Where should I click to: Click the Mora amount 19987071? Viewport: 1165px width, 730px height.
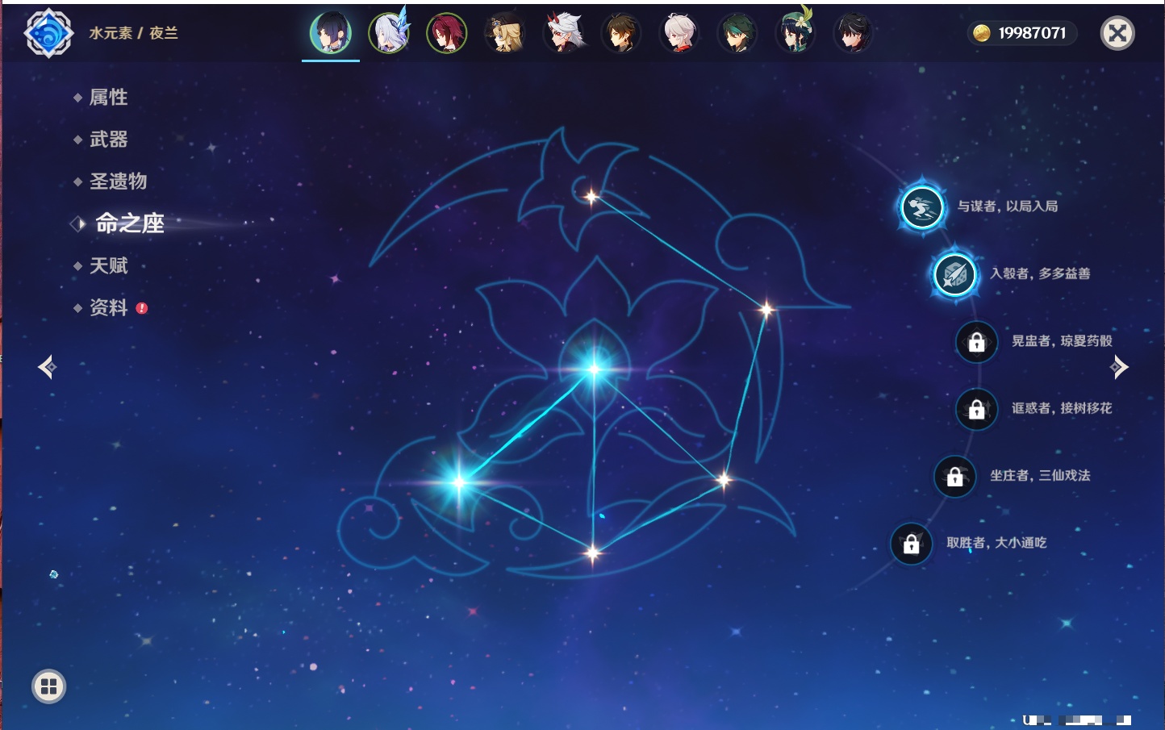1032,33
